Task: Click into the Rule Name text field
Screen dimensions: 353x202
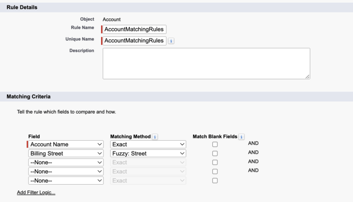Action: click(134, 29)
